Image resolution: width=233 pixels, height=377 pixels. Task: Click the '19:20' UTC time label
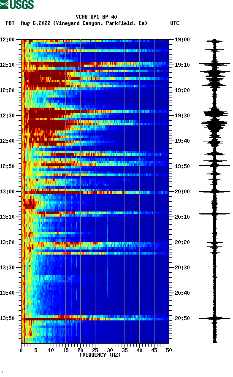[x=182, y=90]
